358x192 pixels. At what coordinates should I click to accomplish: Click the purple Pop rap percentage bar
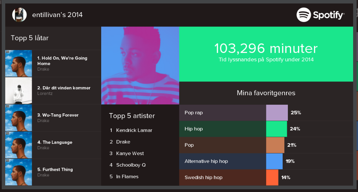[277, 113]
